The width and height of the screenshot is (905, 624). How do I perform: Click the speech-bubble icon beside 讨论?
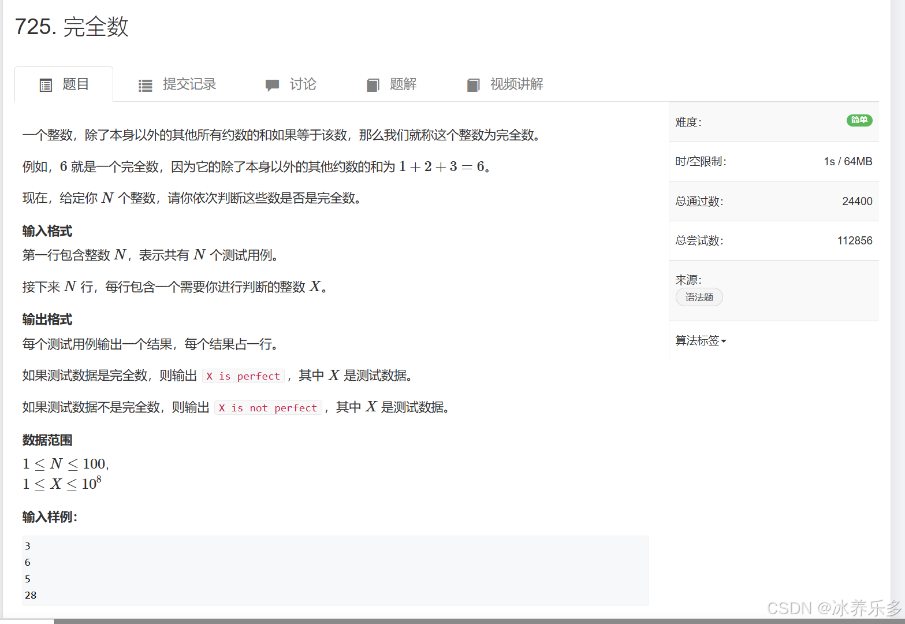point(271,84)
